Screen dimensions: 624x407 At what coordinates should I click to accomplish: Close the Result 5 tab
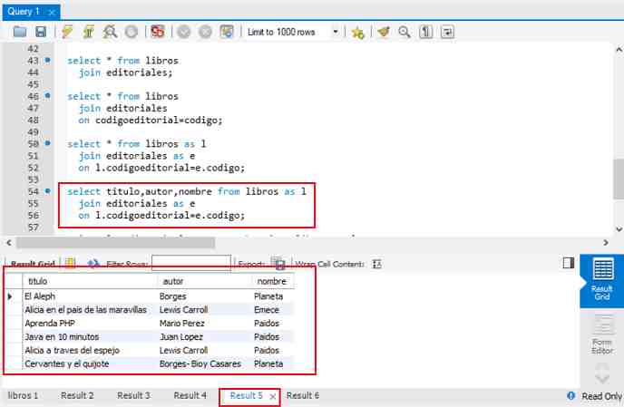click(x=273, y=397)
